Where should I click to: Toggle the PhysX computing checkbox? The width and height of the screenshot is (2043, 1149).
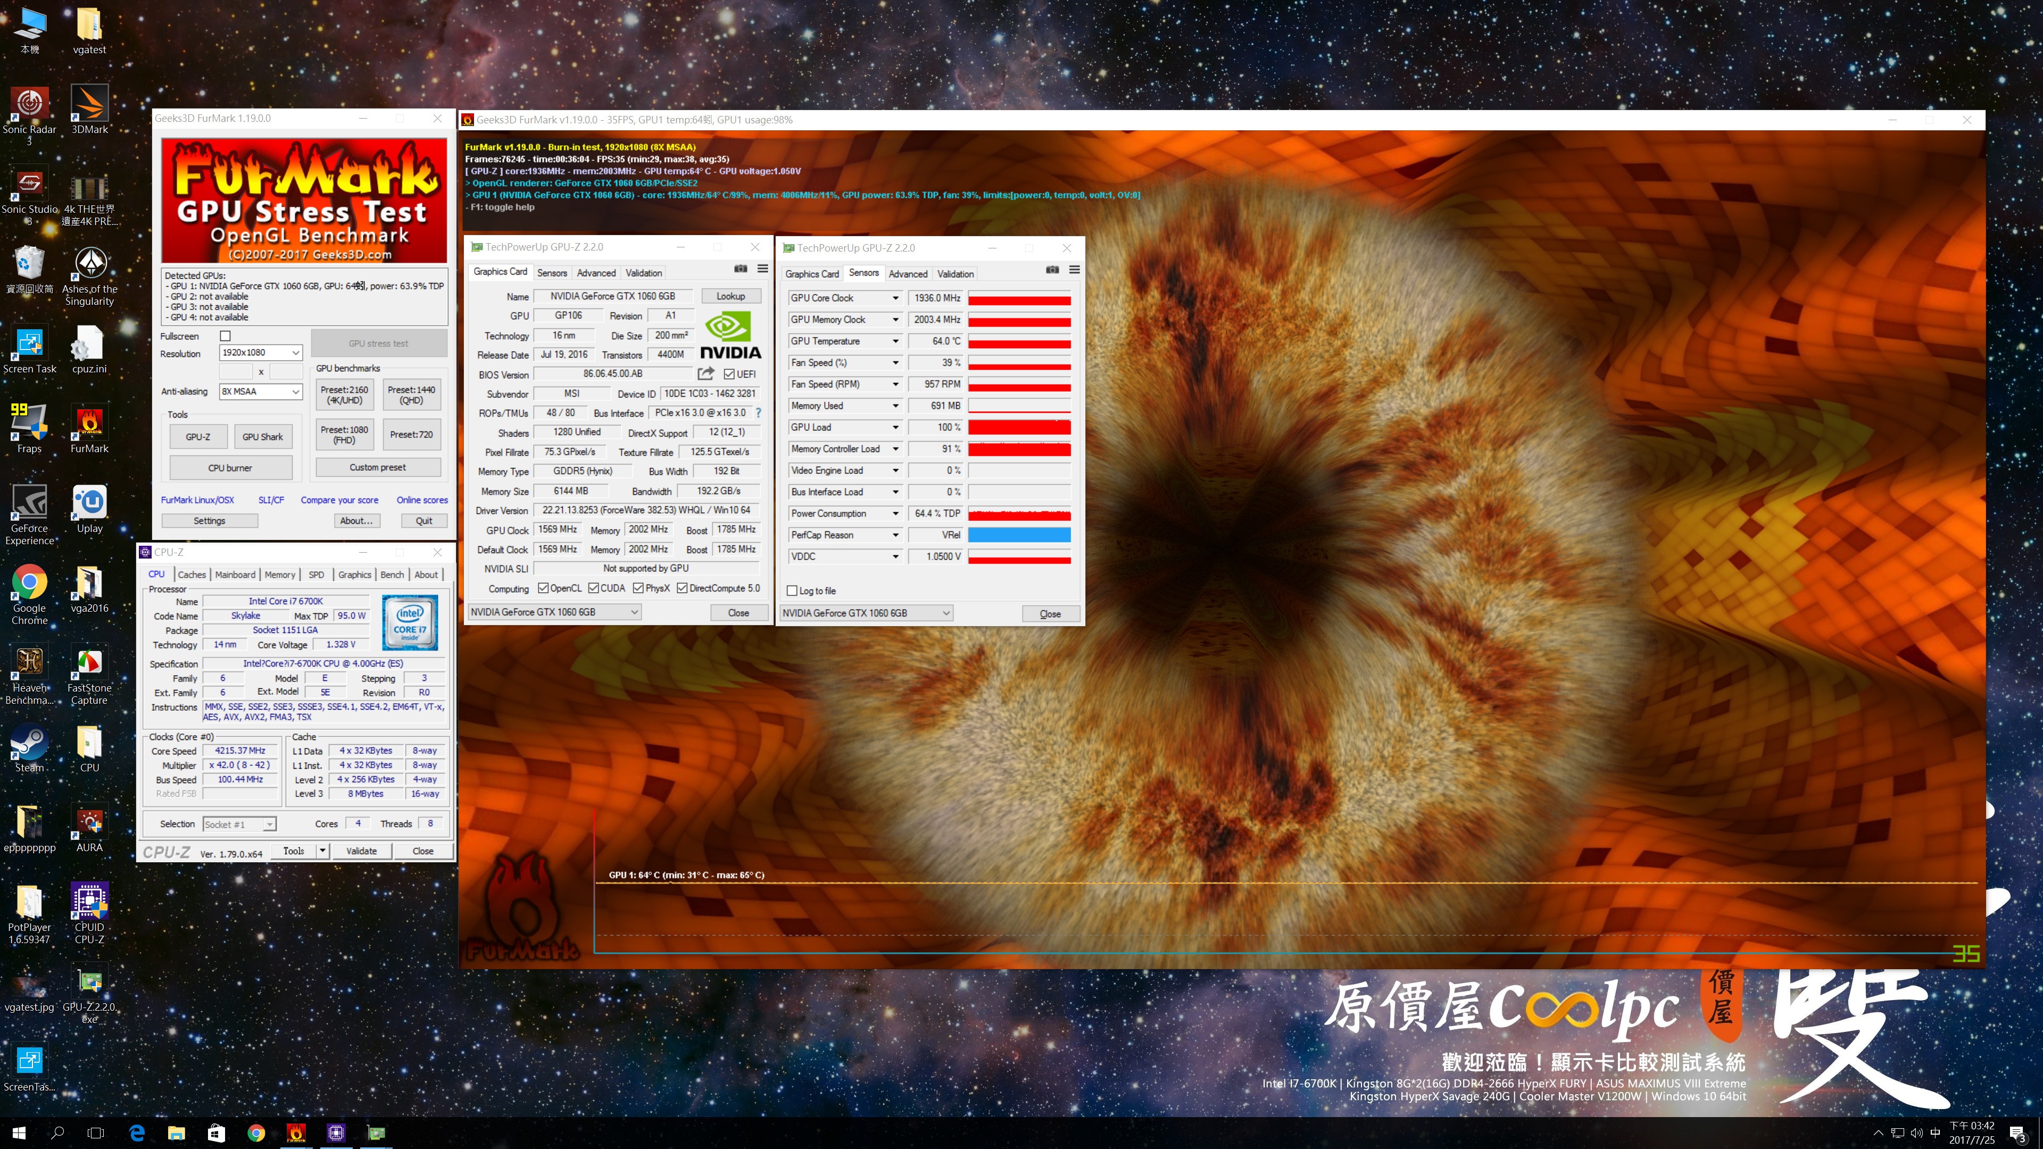(638, 588)
